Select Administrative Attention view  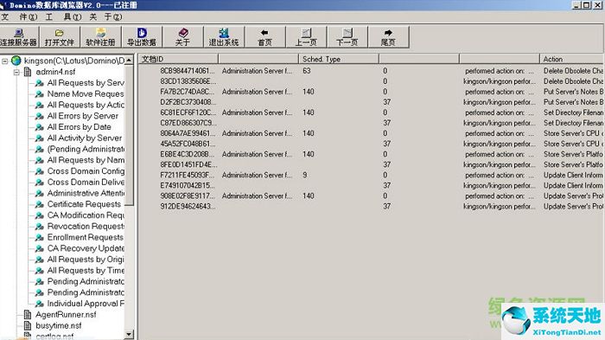(86, 193)
